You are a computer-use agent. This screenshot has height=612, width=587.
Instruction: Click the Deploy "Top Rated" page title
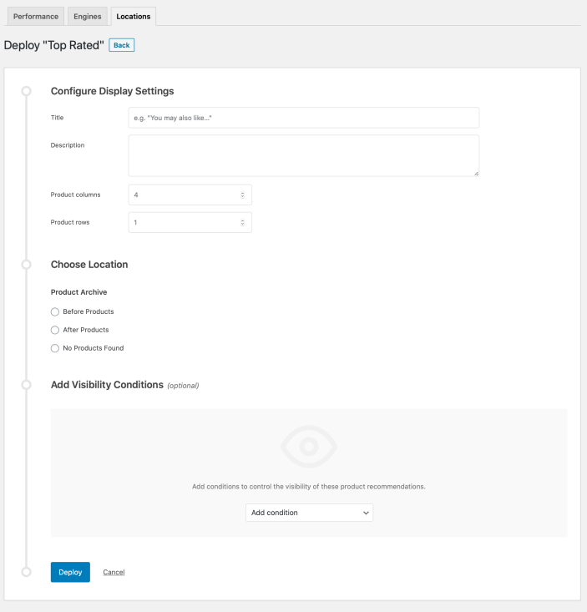click(54, 45)
